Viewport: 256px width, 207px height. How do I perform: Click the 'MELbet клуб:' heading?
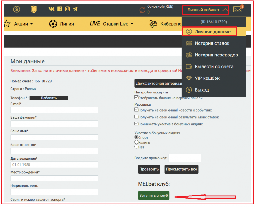(154, 184)
